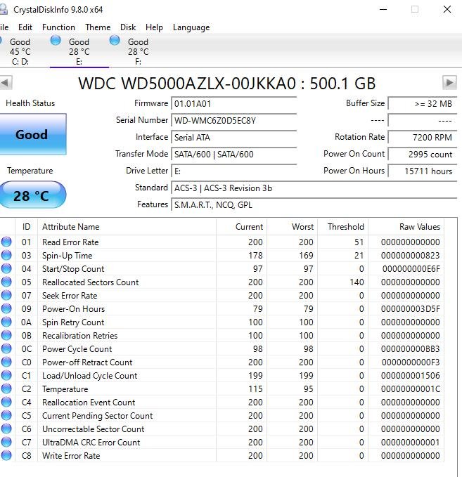Select Reallocated Sectors threshold 140
Image resolution: width=462 pixels, height=477 pixels.
357,282
